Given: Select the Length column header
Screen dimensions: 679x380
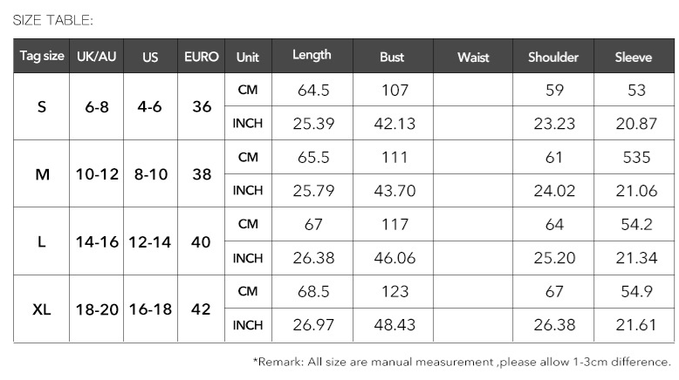Looking at the screenshot, I should click(x=312, y=55).
